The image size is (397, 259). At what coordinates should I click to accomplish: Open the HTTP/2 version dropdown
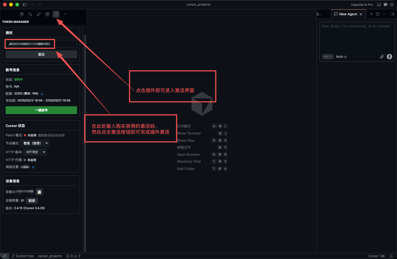(x=35, y=152)
